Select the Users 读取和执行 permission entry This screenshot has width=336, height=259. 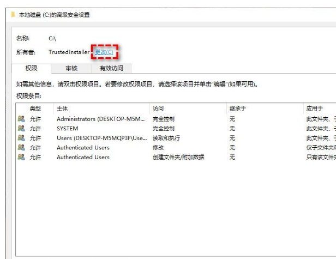click(x=101, y=138)
